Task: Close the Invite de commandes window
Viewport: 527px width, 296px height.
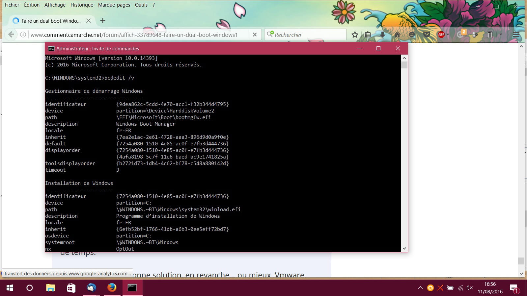Action: [398, 48]
